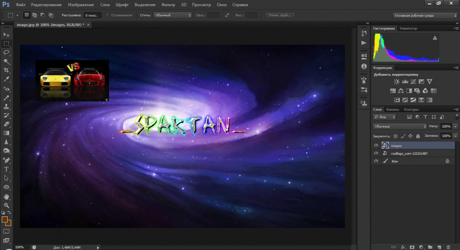Select the Magic Wand tool

tap(6, 61)
